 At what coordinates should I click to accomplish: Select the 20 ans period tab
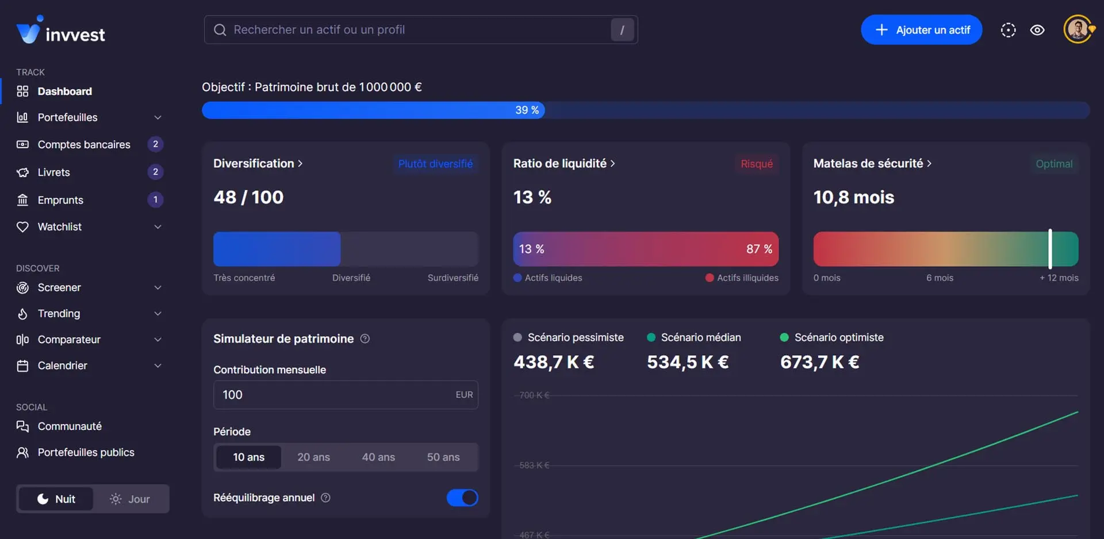[313, 457]
